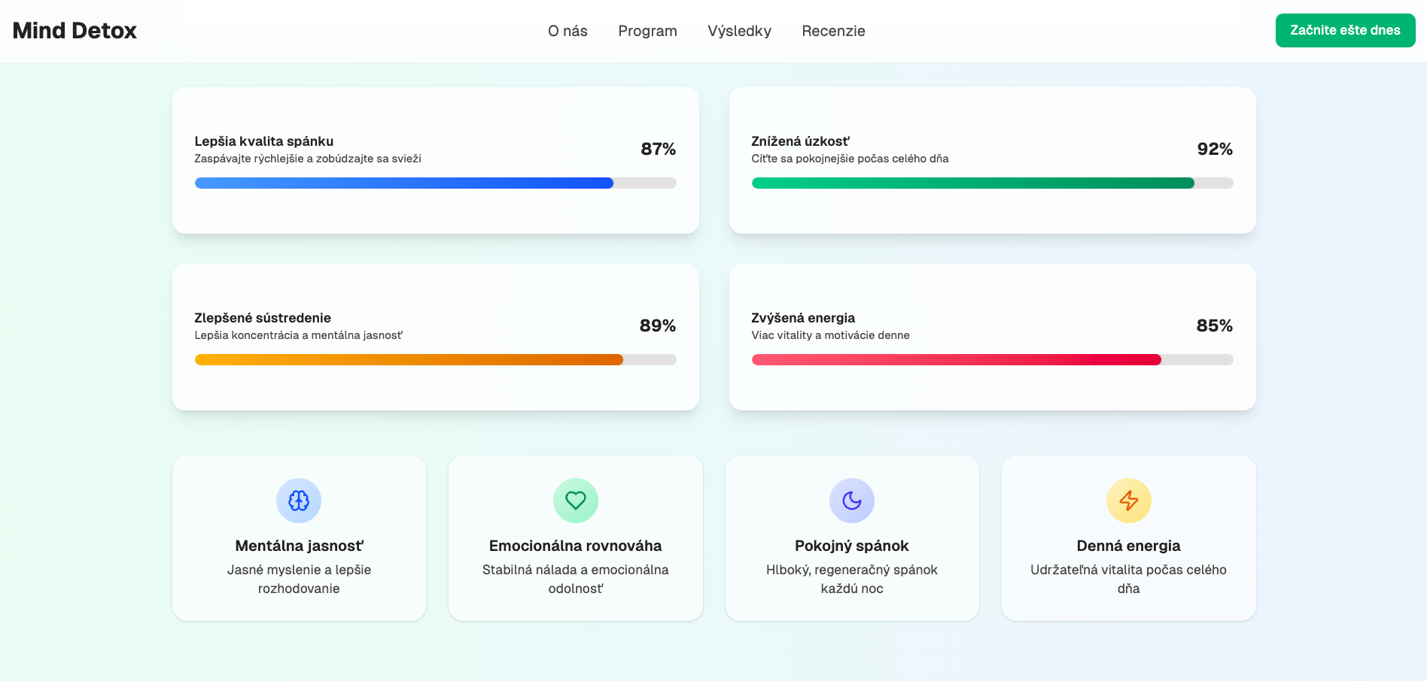Open the Recenzie page link
The height and width of the screenshot is (681, 1427).
pyautogui.click(x=833, y=31)
